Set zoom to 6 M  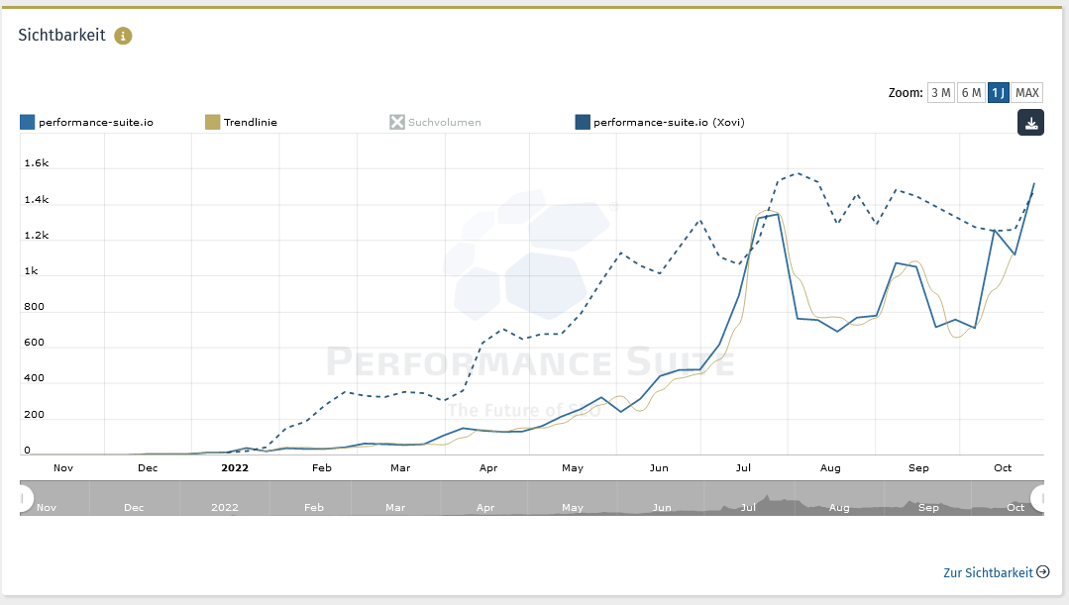click(972, 93)
